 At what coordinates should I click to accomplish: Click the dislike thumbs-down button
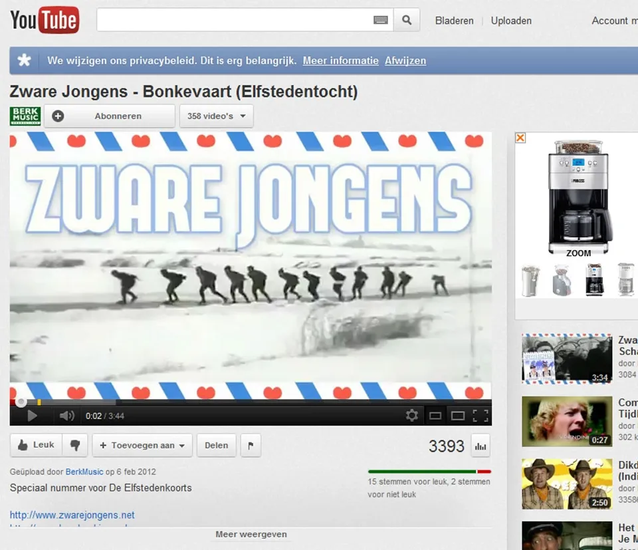[x=75, y=445]
